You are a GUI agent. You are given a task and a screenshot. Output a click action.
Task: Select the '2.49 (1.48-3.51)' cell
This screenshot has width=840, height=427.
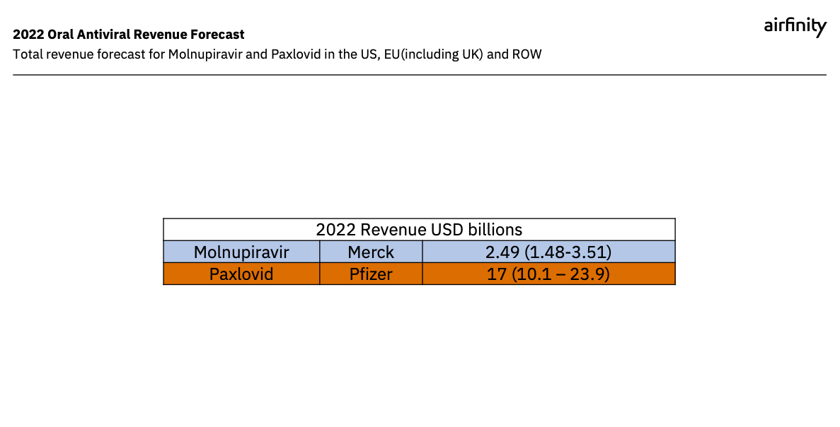pyautogui.click(x=548, y=252)
